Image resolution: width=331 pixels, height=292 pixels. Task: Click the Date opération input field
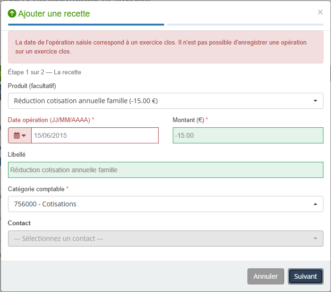pos(95,135)
